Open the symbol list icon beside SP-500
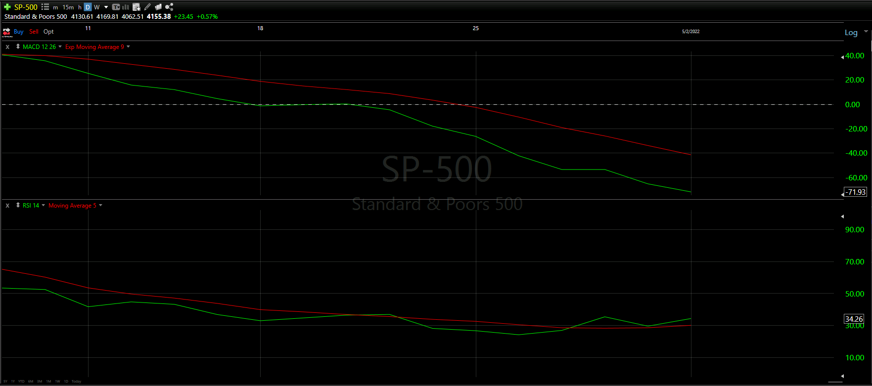 pyautogui.click(x=45, y=7)
